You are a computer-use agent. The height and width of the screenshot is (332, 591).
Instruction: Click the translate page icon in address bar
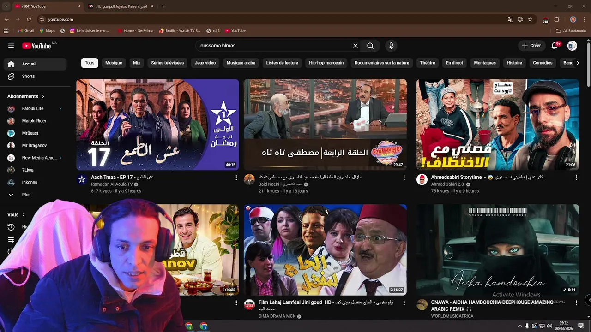[x=510, y=19]
